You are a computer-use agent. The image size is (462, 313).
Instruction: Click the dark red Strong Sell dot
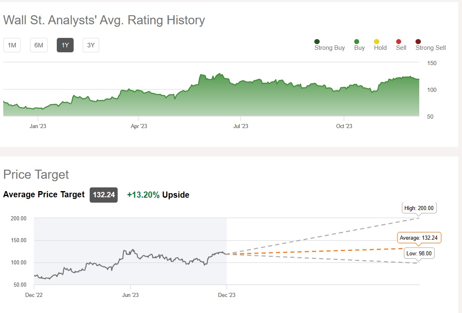pos(418,42)
